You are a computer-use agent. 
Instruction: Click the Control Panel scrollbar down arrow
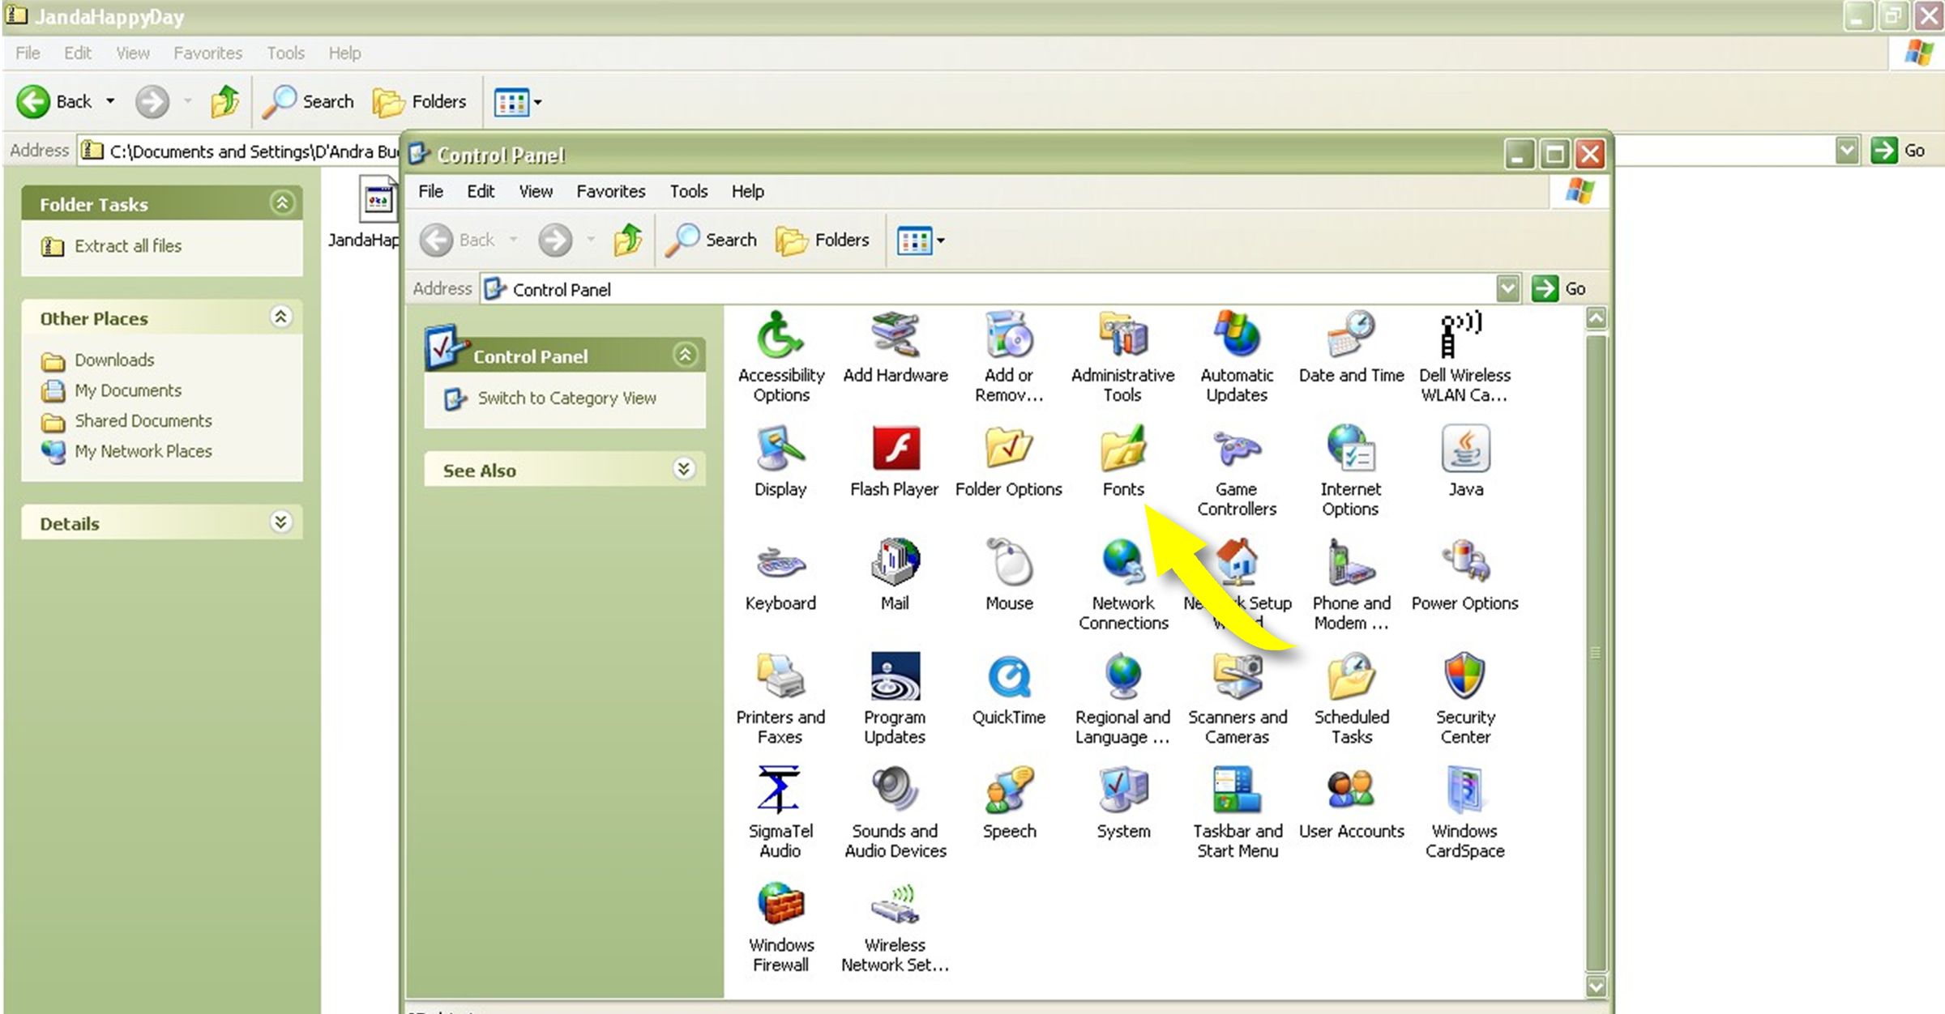pyautogui.click(x=1596, y=986)
